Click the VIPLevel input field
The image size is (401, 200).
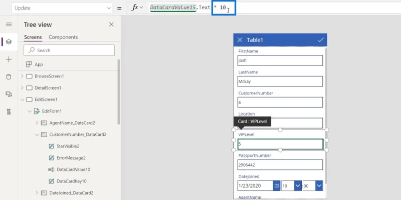click(x=280, y=144)
